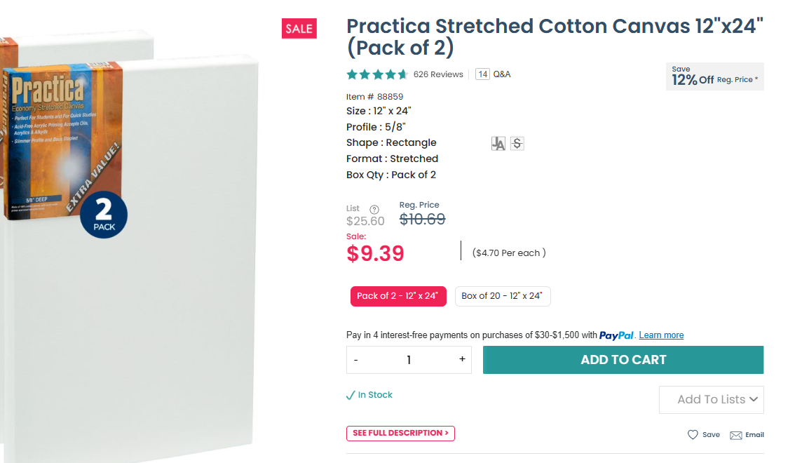Click the star rating icons
This screenshot has height=463, width=802.
click(377, 74)
